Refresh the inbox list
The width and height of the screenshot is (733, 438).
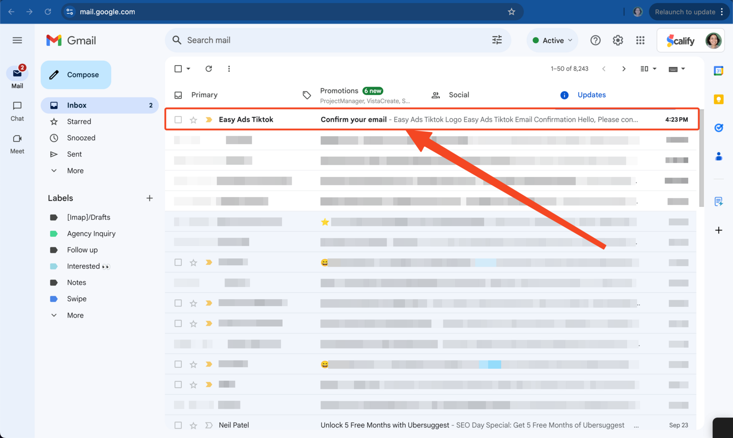click(x=208, y=68)
